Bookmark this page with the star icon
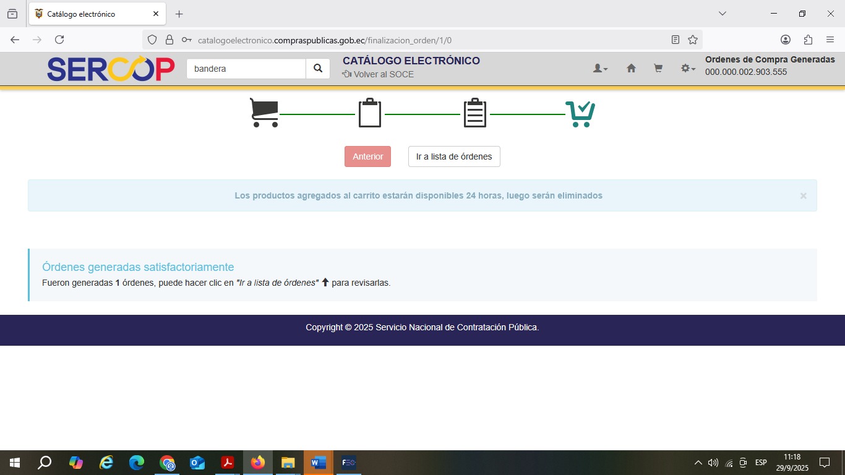The image size is (845, 475). (693, 40)
